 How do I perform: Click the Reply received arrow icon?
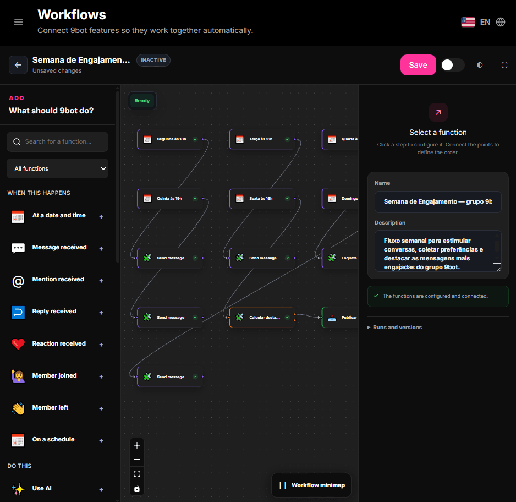18,313
